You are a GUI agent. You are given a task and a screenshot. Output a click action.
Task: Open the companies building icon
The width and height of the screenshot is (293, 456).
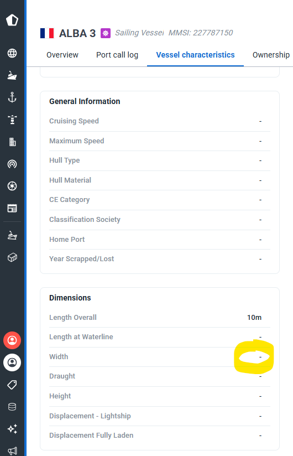click(x=12, y=142)
